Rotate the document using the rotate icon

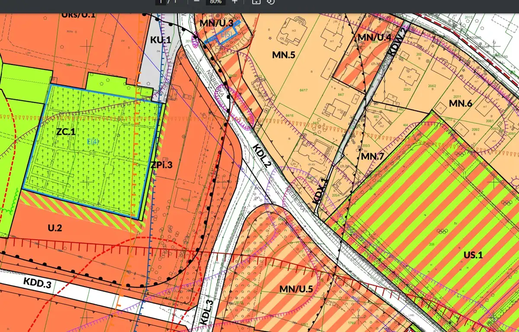pyautogui.click(x=270, y=2)
